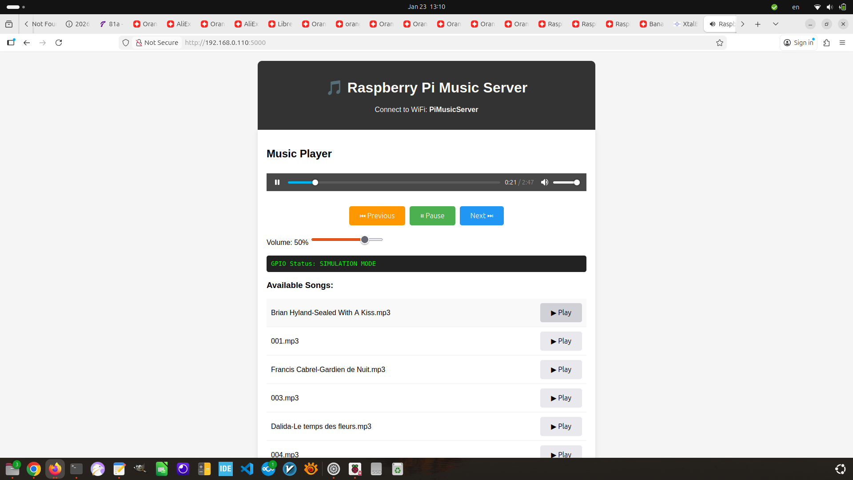Open the text editor notepad dock icon
853x480 pixels.
(x=119, y=469)
